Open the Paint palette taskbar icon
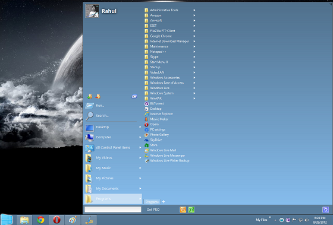The height and width of the screenshot is (225, 333). tap(73, 220)
